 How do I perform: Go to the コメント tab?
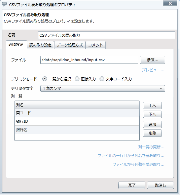tap(96, 45)
